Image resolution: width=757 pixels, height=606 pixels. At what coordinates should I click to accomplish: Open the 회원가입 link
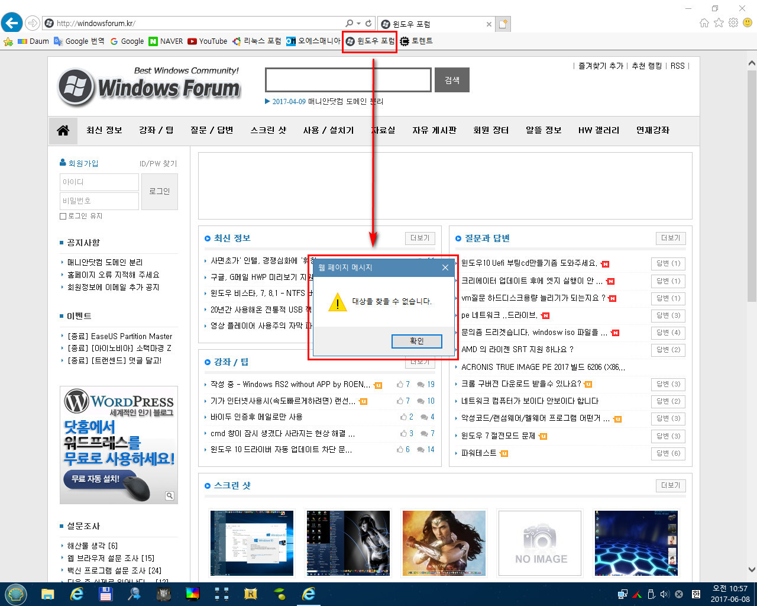tap(79, 163)
